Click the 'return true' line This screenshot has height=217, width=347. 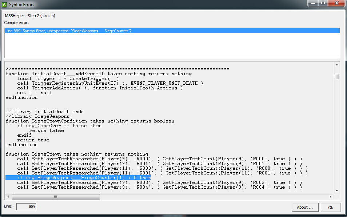click(x=33, y=140)
